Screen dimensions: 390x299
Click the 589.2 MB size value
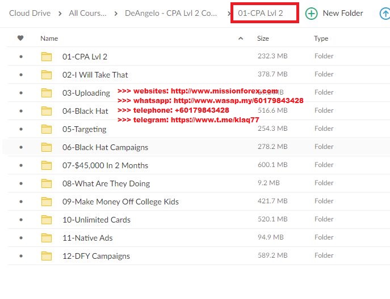point(272,255)
